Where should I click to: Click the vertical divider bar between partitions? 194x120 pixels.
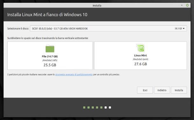coord(93,55)
